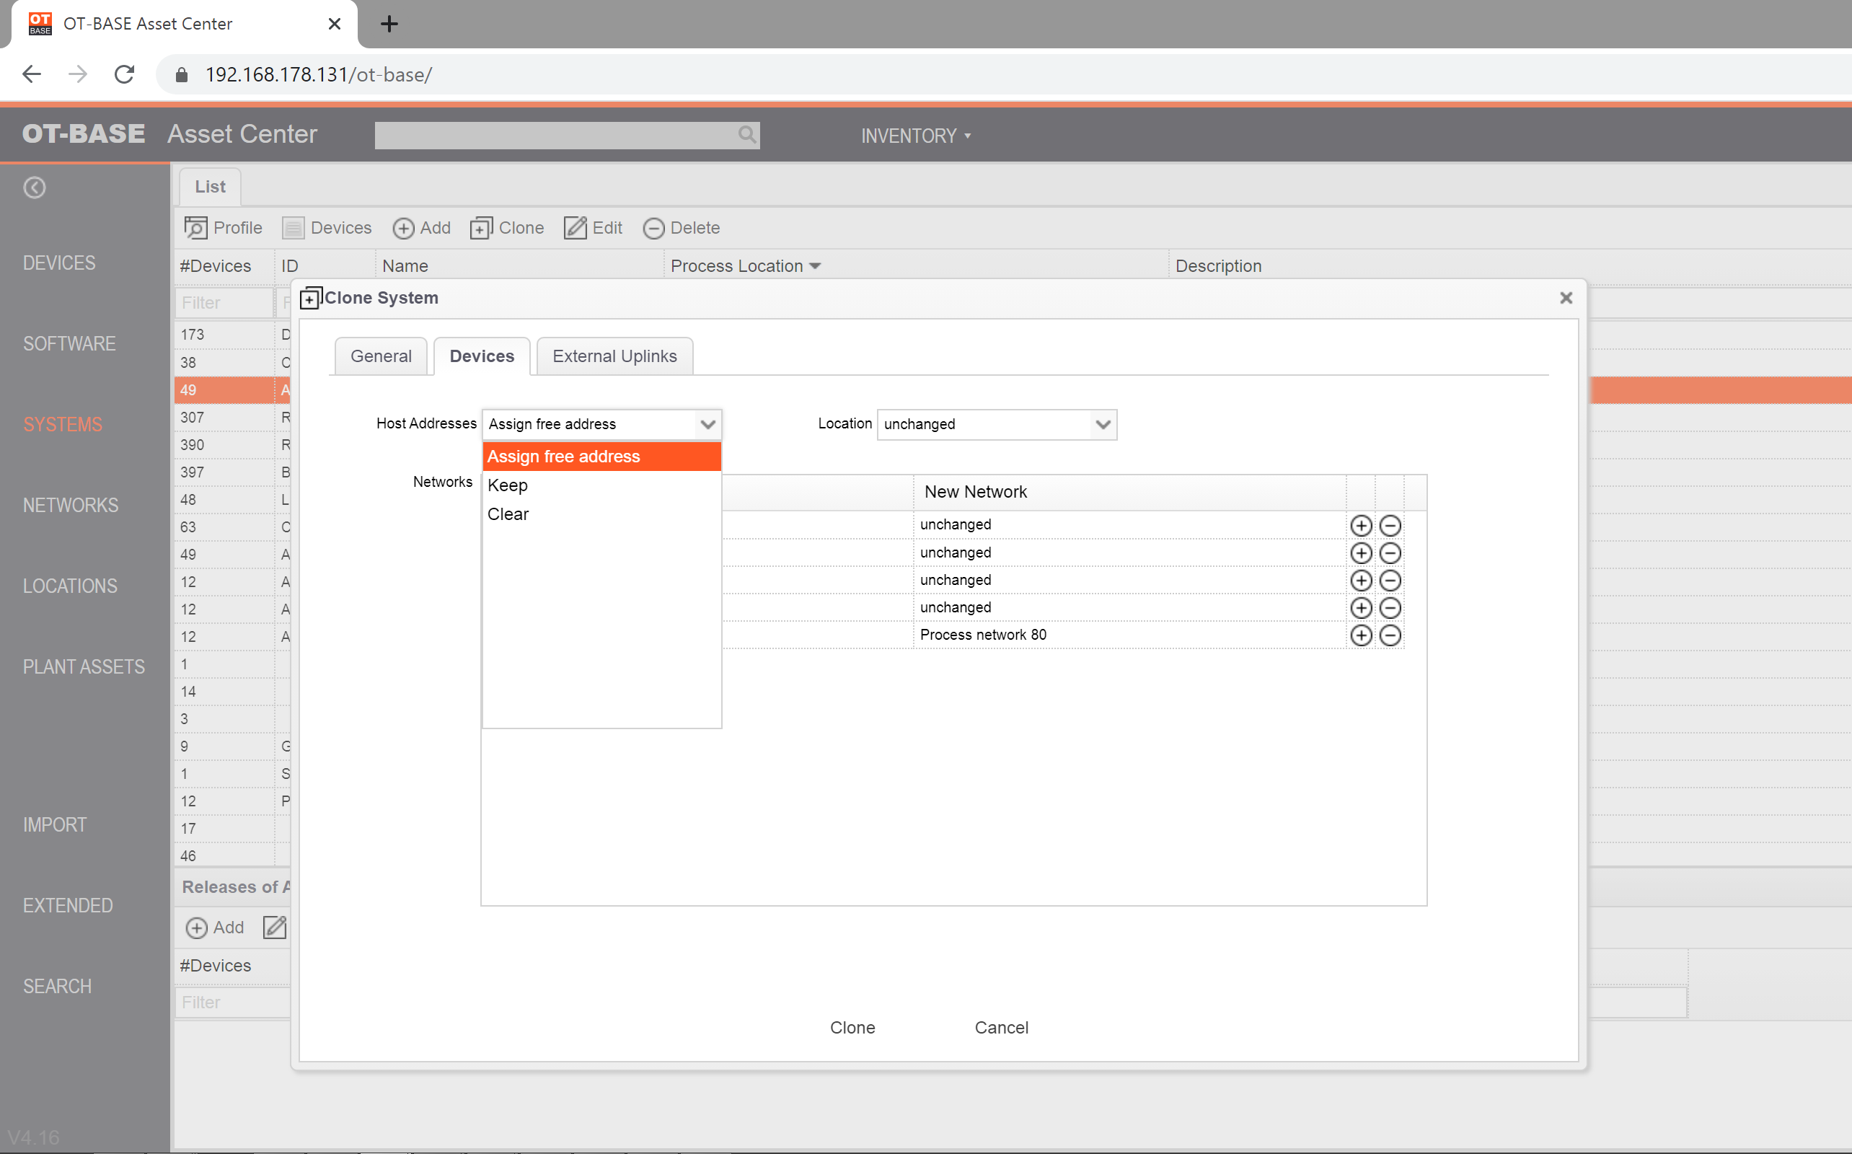Image resolution: width=1852 pixels, height=1154 pixels.
Task: Click the #Devices filter field in list
Action: coord(224,303)
